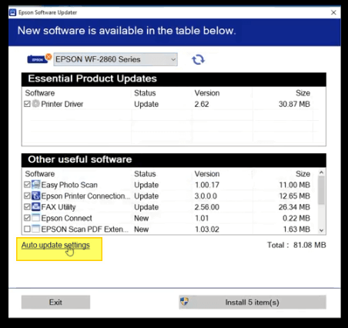
Task: Click the 1.63 MB size value
Action: click(296, 229)
